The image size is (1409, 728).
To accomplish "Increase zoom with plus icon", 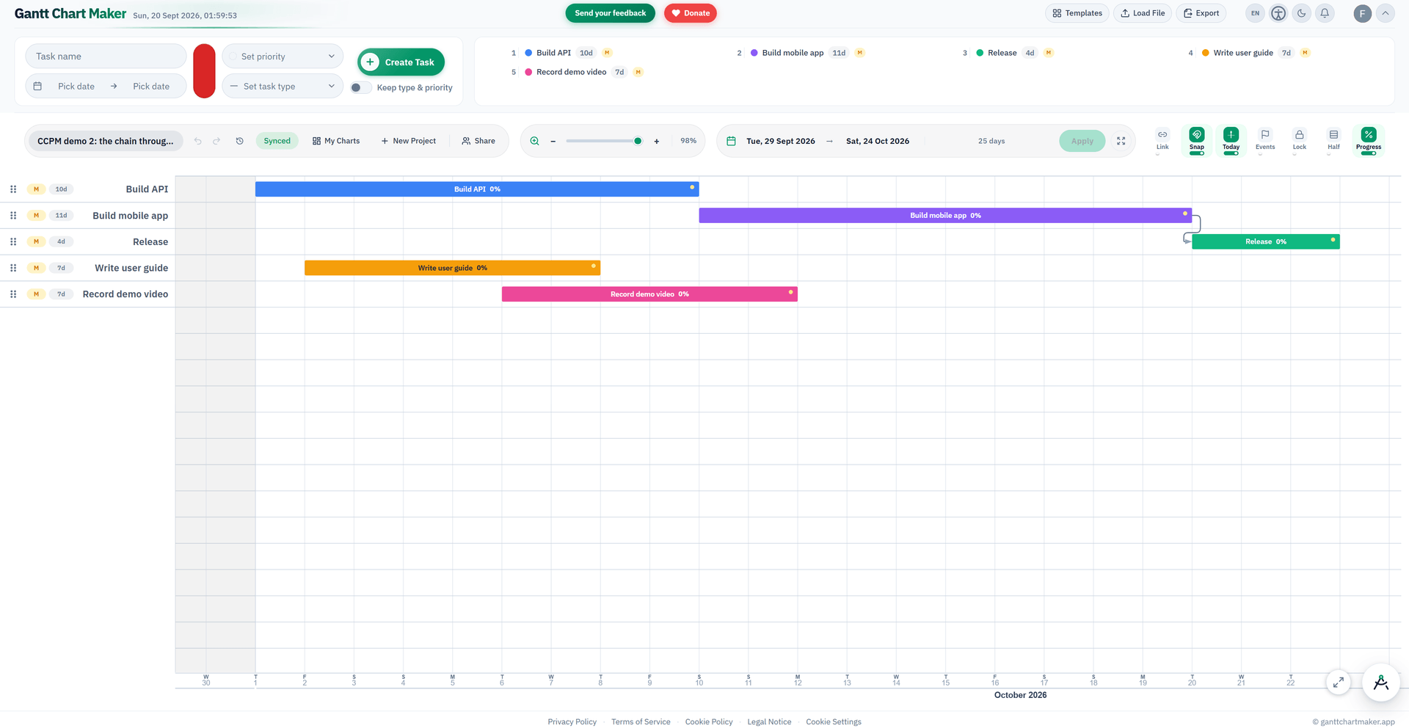I will pyautogui.click(x=656, y=141).
